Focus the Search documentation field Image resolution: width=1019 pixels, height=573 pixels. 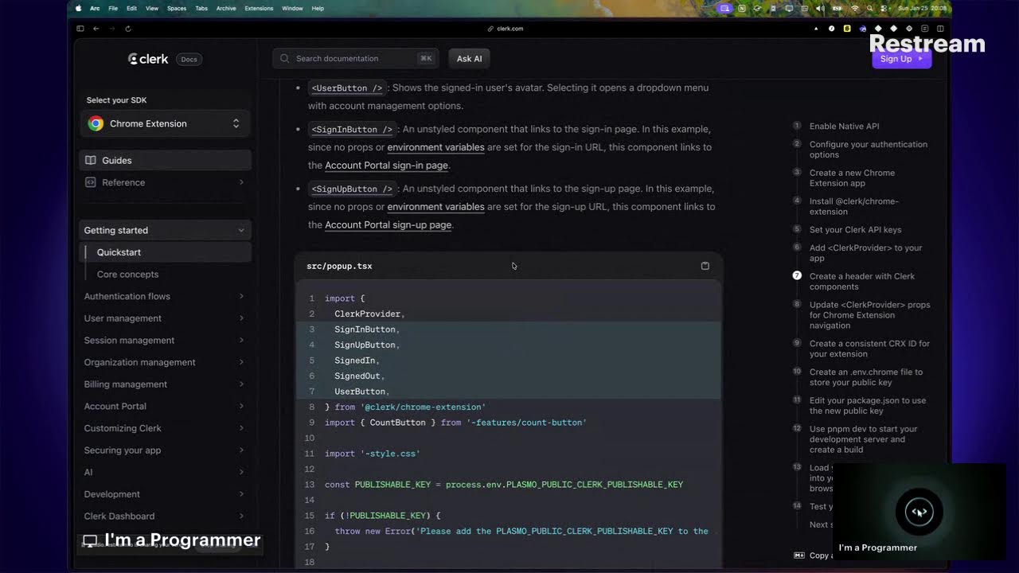coord(357,58)
